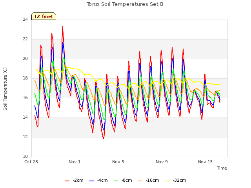Screen dimensions: 251x188
Task: Click the lowest red -2cm trough near 12
Action: pyautogui.click(x=104, y=138)
